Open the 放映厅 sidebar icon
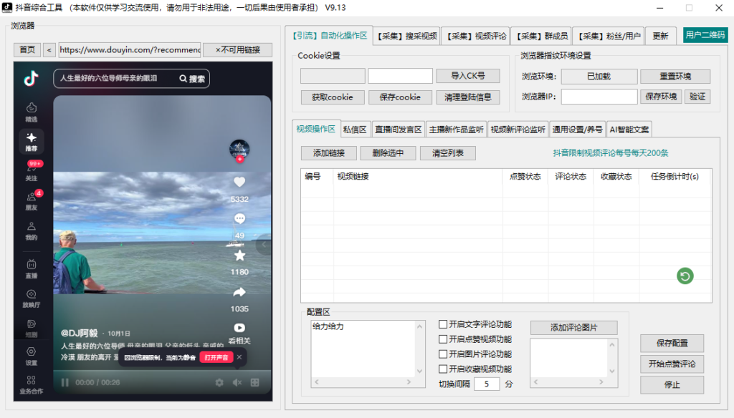734x418 pixels. click(x=32, y=298)
